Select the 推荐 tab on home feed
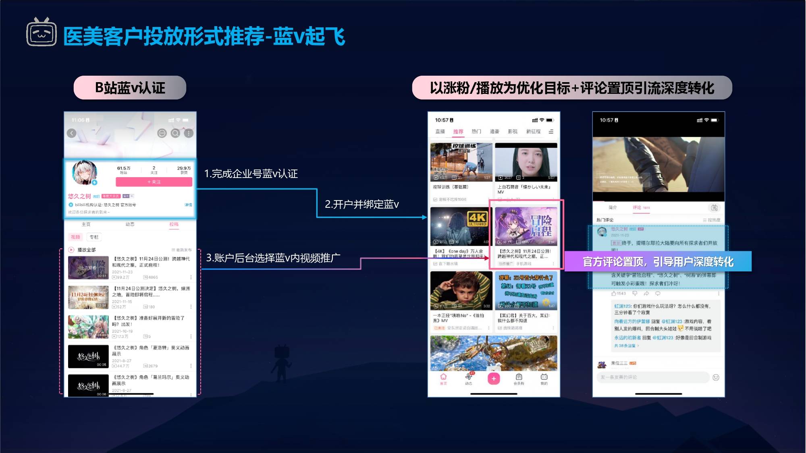 [458, 132]
